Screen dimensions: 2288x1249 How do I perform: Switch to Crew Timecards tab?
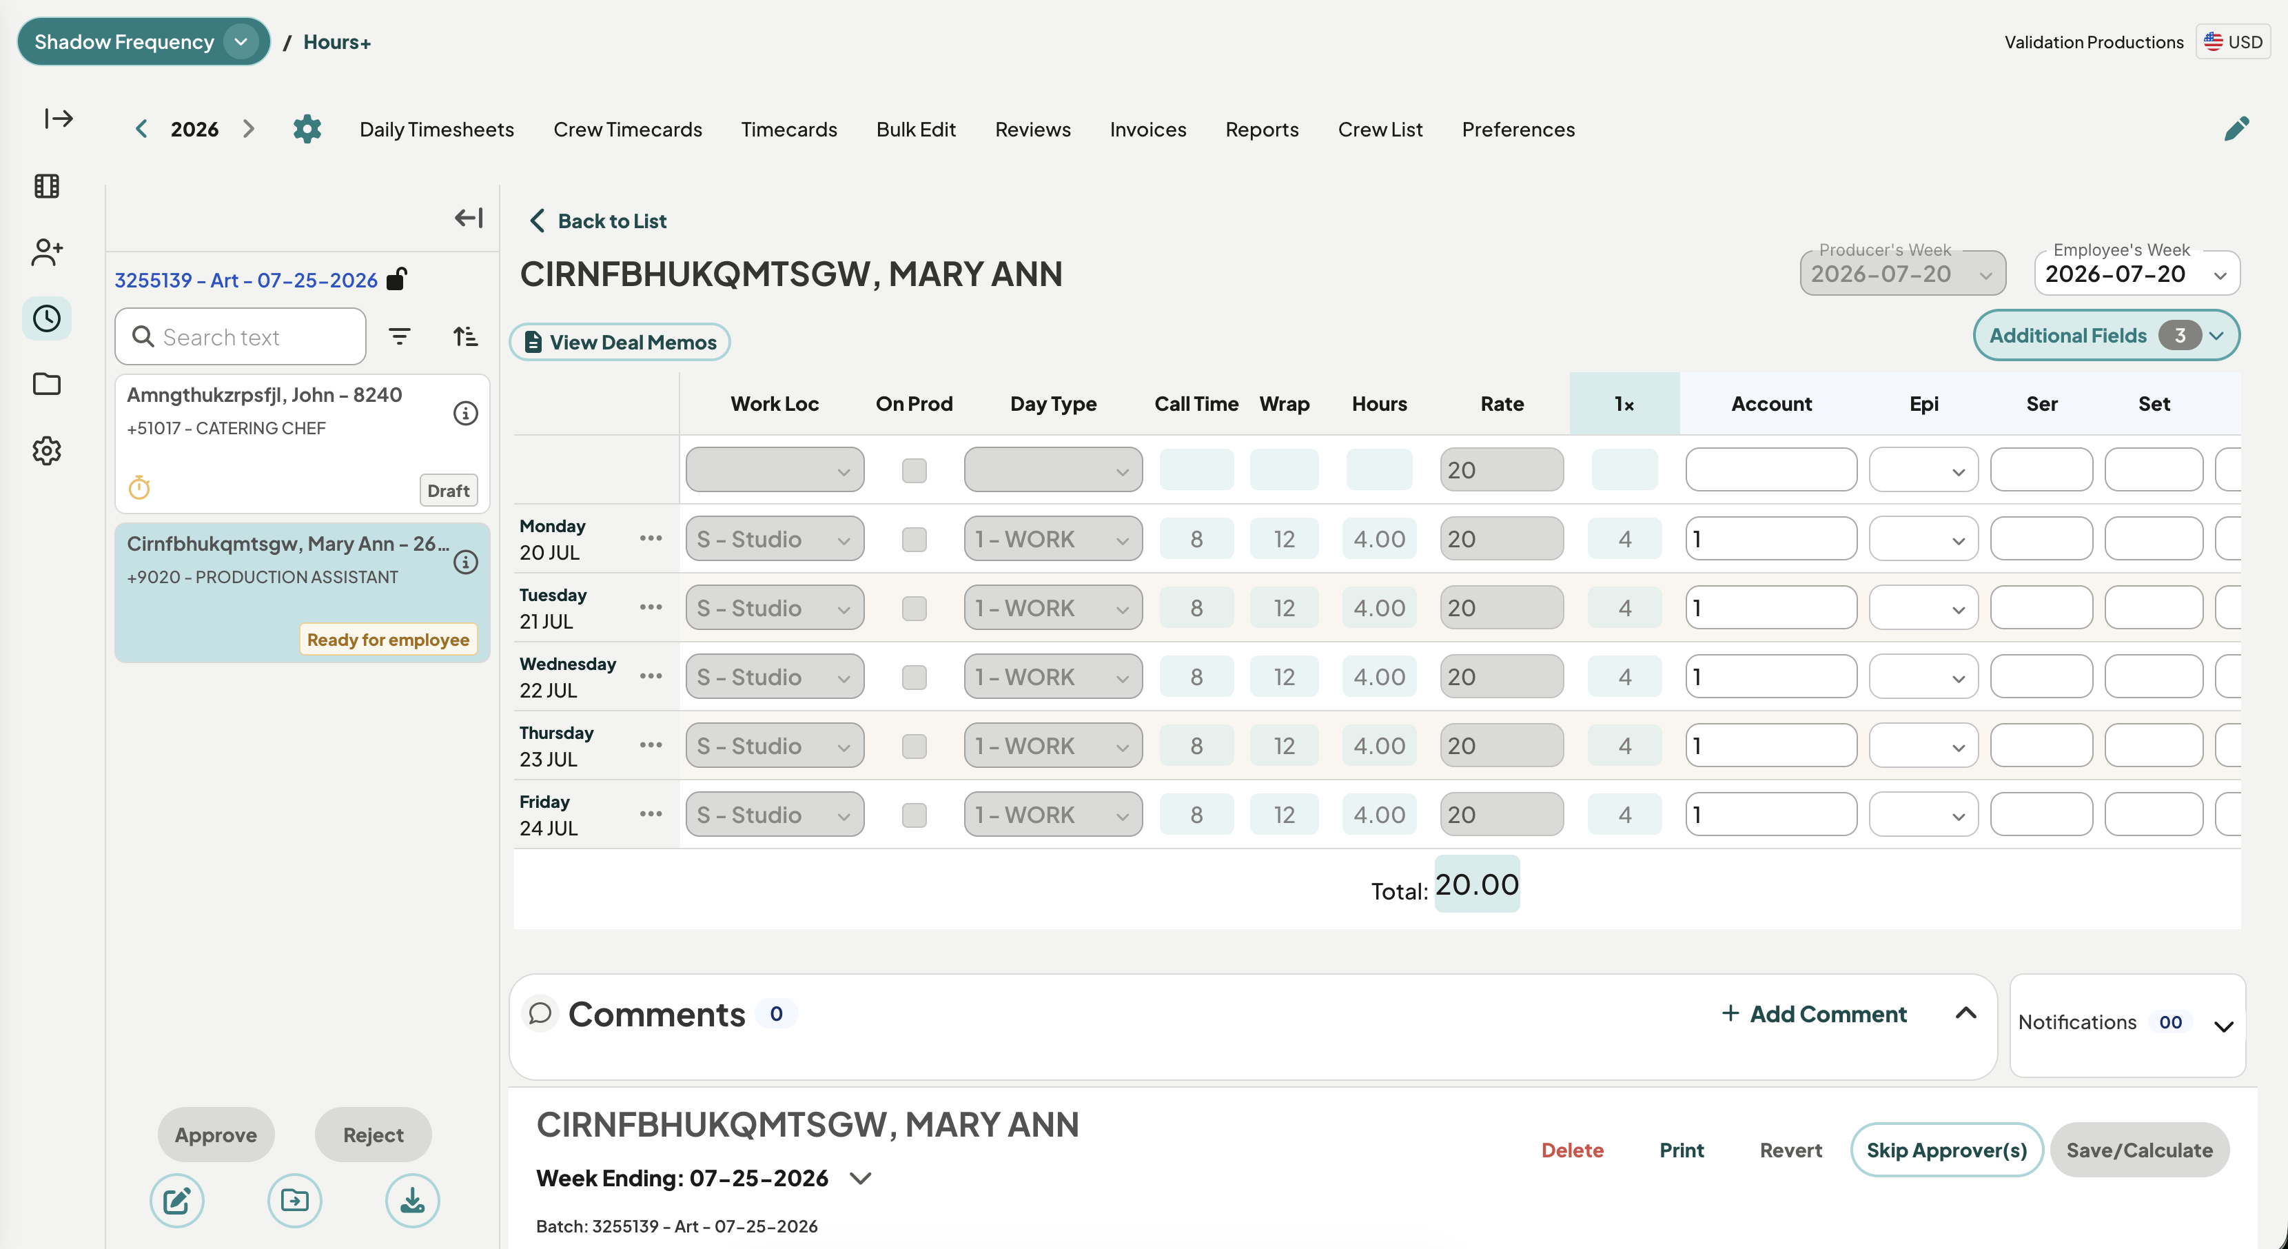(x=627, y=129)
